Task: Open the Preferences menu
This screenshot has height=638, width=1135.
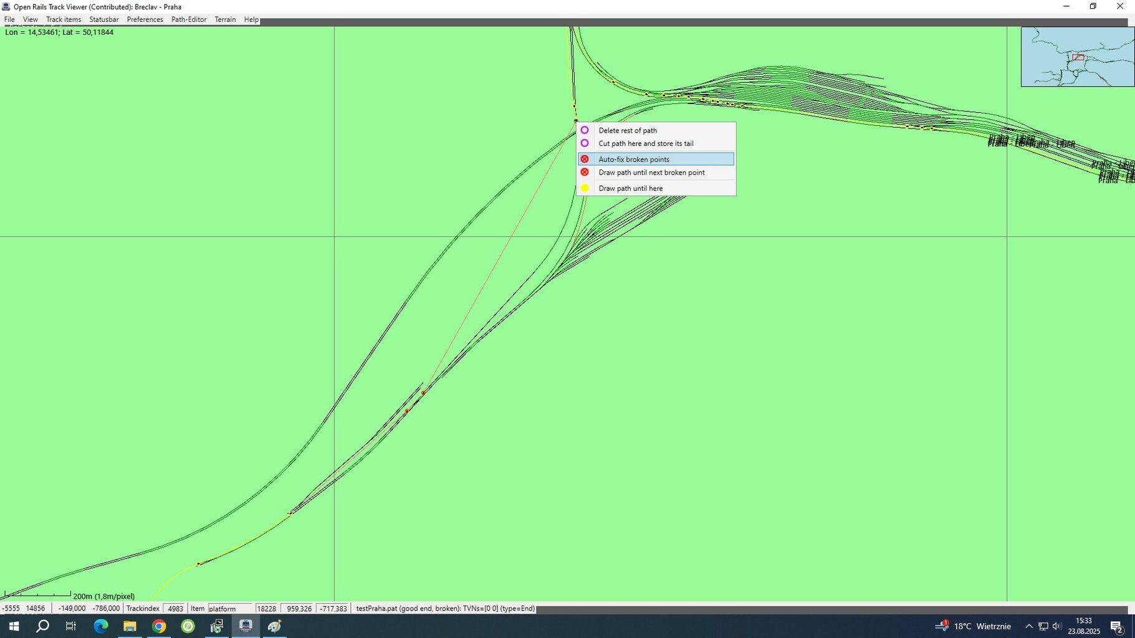Action: click(x=145, y=19)
